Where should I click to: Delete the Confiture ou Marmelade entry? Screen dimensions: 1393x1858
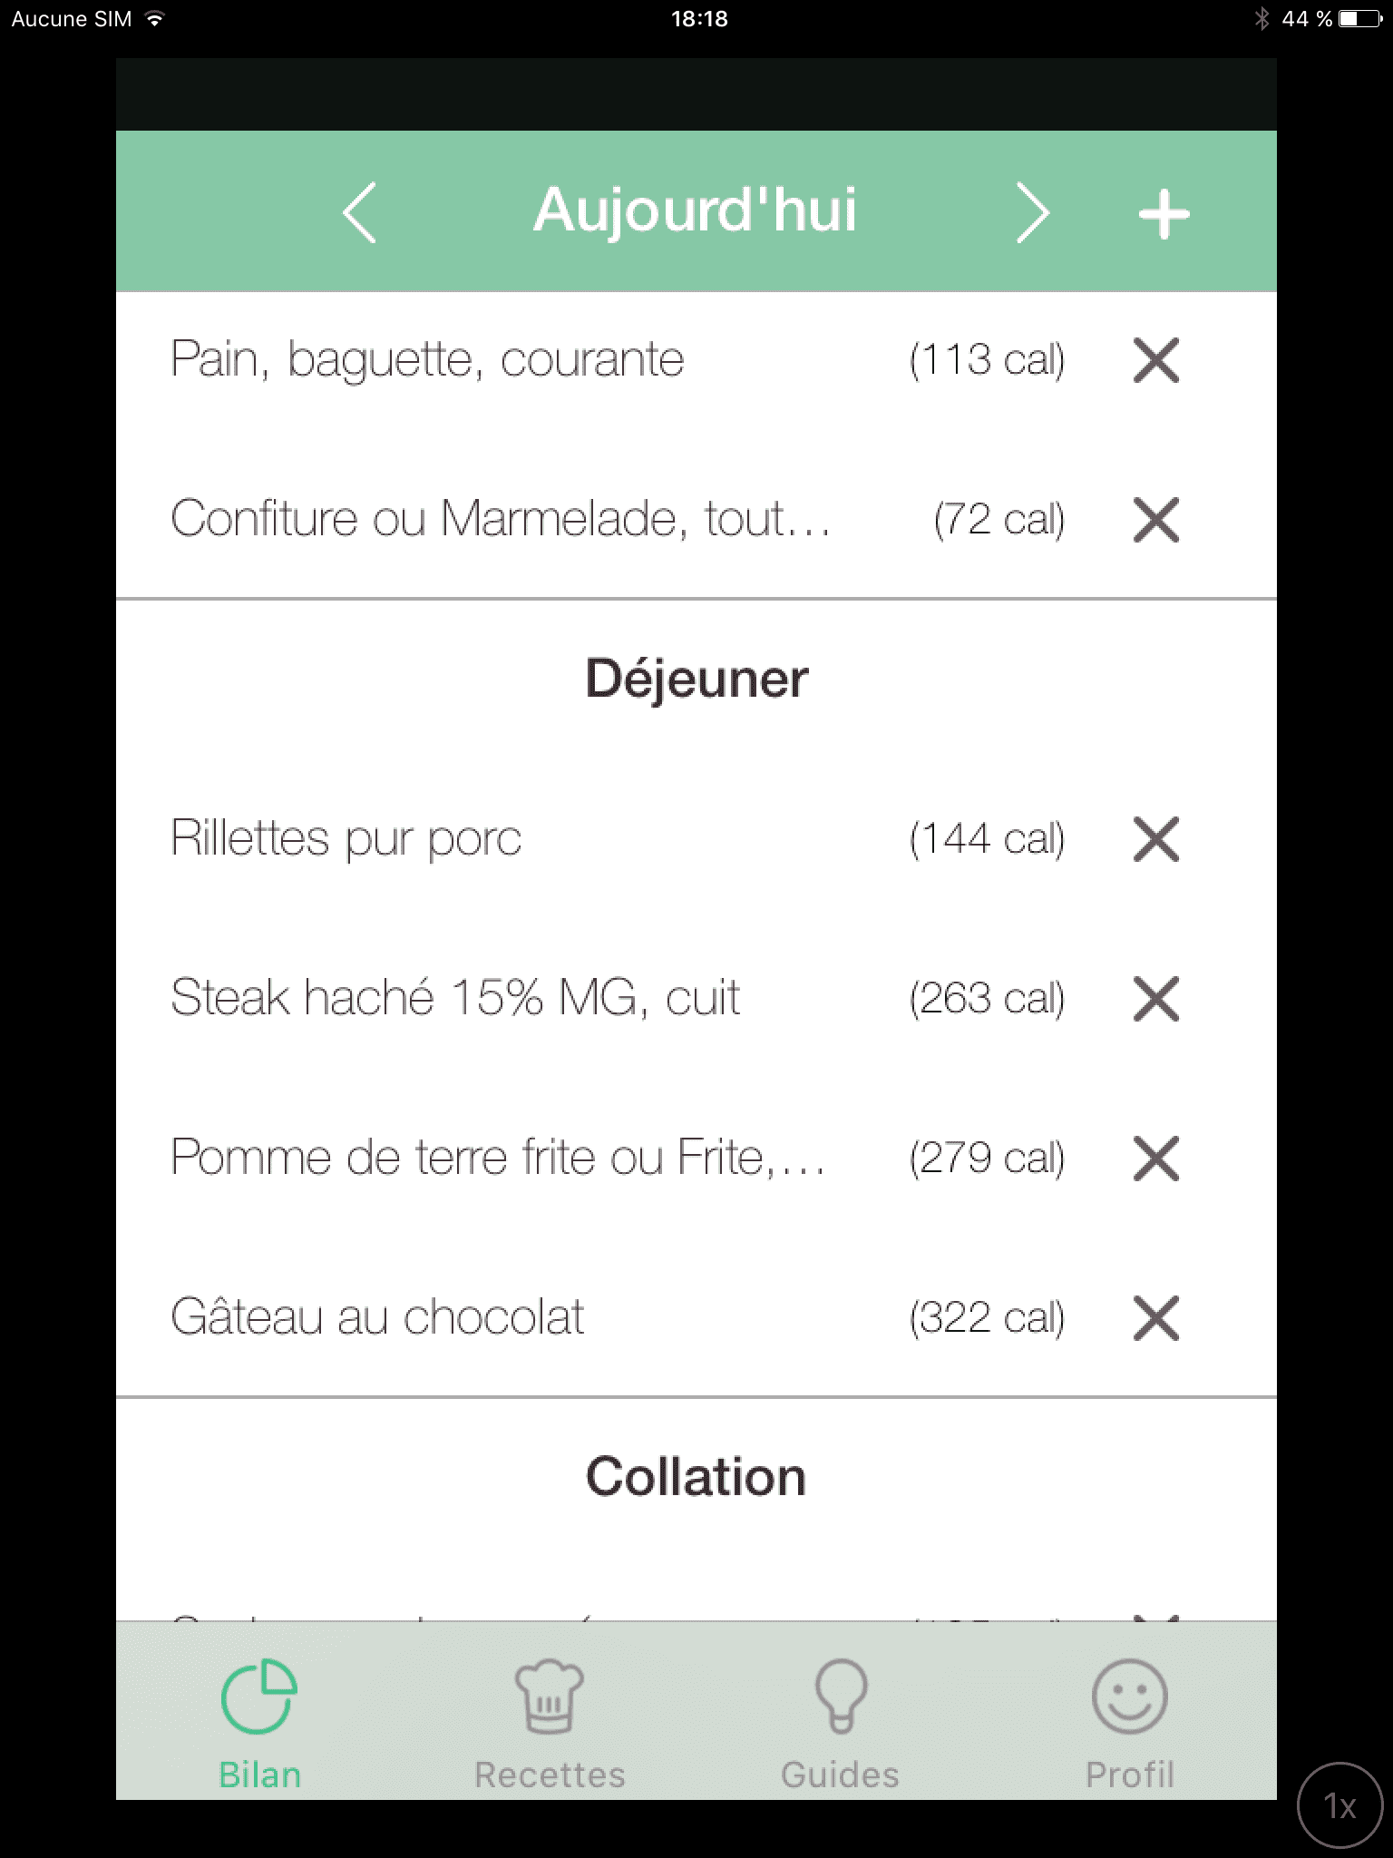click(x=1156, y=520)
